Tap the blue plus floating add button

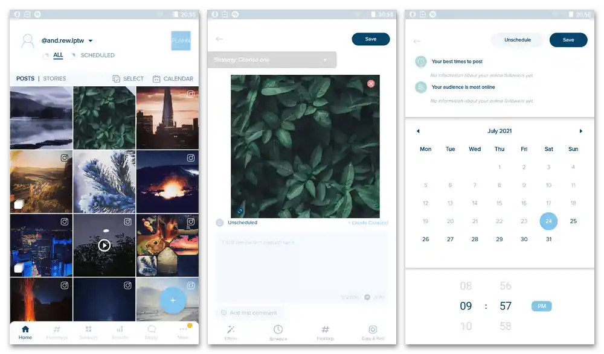173,300
